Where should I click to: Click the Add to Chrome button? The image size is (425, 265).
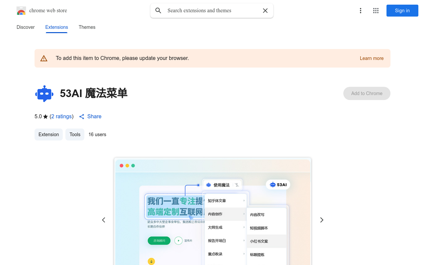367,93
